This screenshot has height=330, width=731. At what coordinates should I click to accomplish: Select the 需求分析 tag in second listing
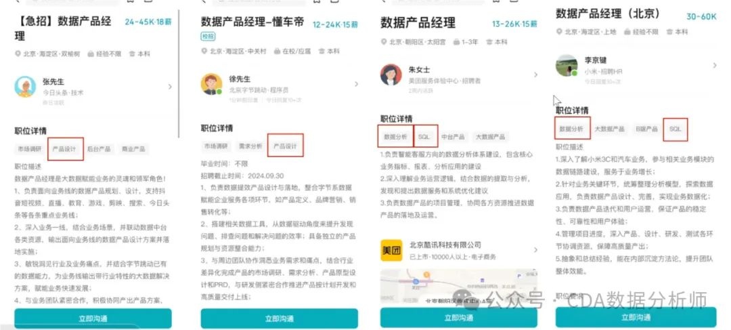coord(250,146)
